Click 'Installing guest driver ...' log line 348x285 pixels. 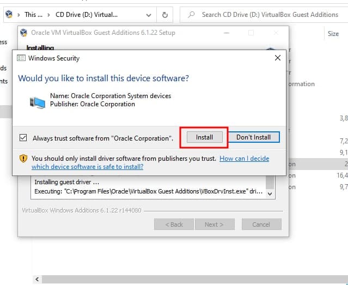point(66,182)
